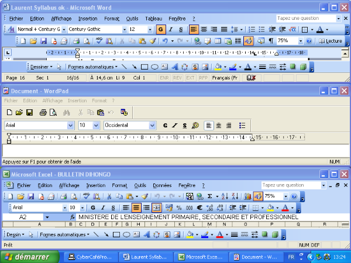Click the insert function fx button in Excel
Viewport: 351px width, 263px height.
73,217
